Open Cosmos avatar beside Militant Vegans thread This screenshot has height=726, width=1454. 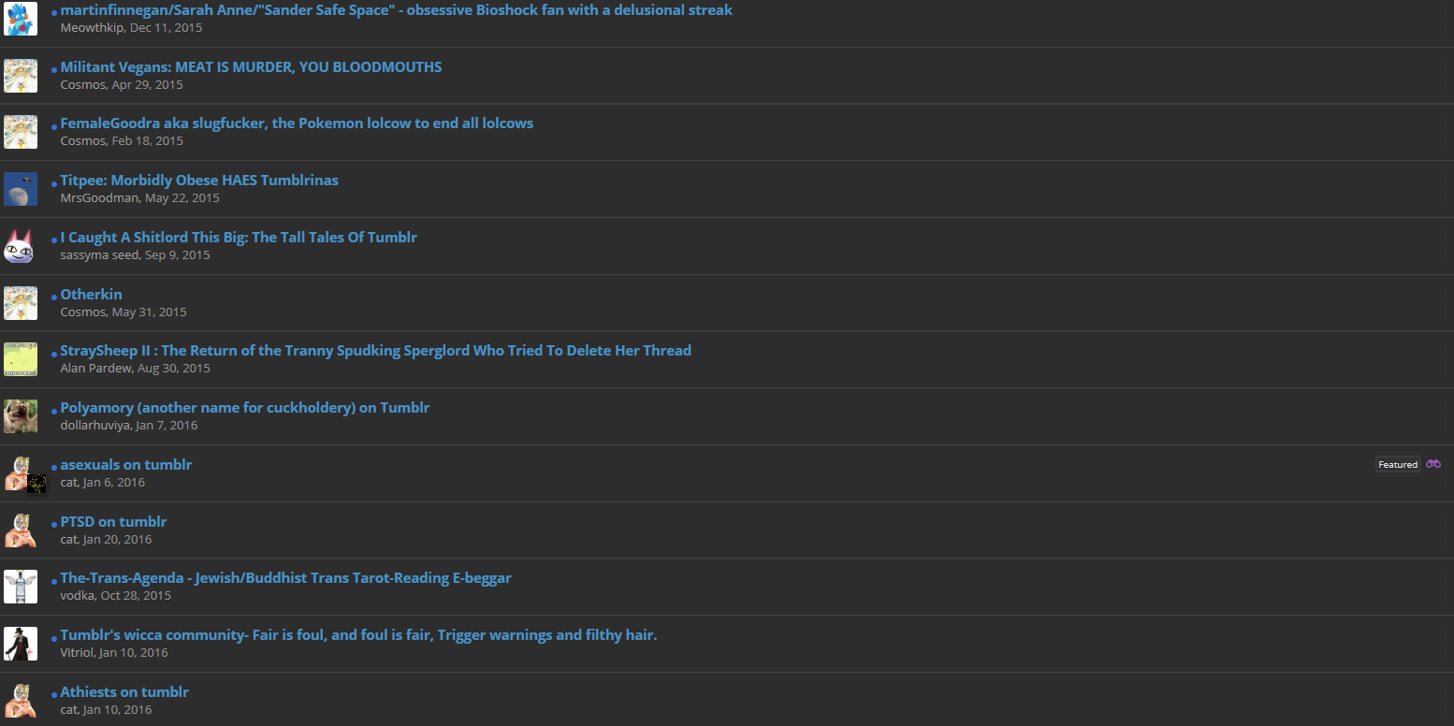tap(21, 76)
